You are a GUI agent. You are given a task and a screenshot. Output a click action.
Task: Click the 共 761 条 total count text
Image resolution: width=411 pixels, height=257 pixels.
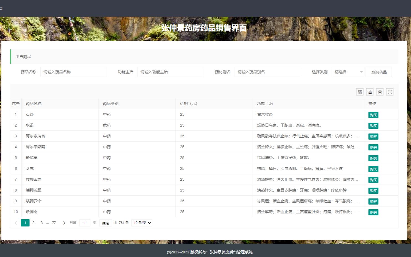(122, 223)
